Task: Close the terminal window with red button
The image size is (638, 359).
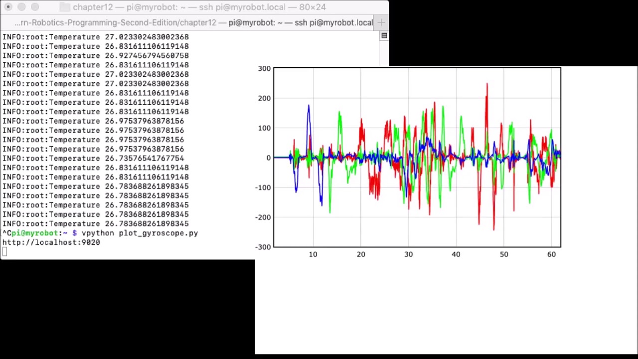Action: (8, 7)
